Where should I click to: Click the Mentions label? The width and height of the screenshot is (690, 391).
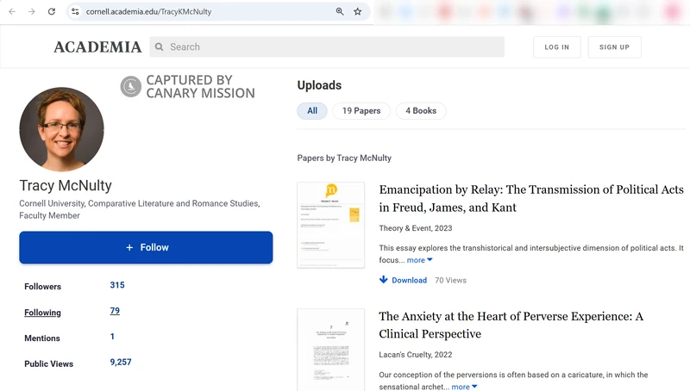click(41, 338)
